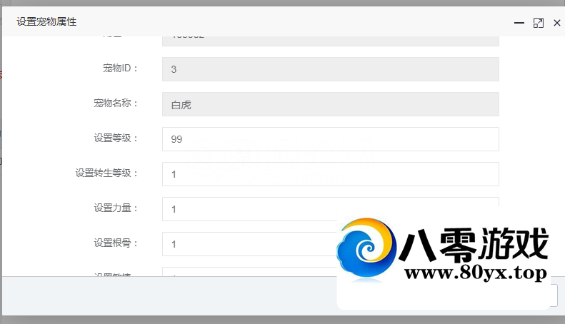Minimize the 设置宠物属性 dialog
This screenshot has width=565, height=324.
(519, 23)
